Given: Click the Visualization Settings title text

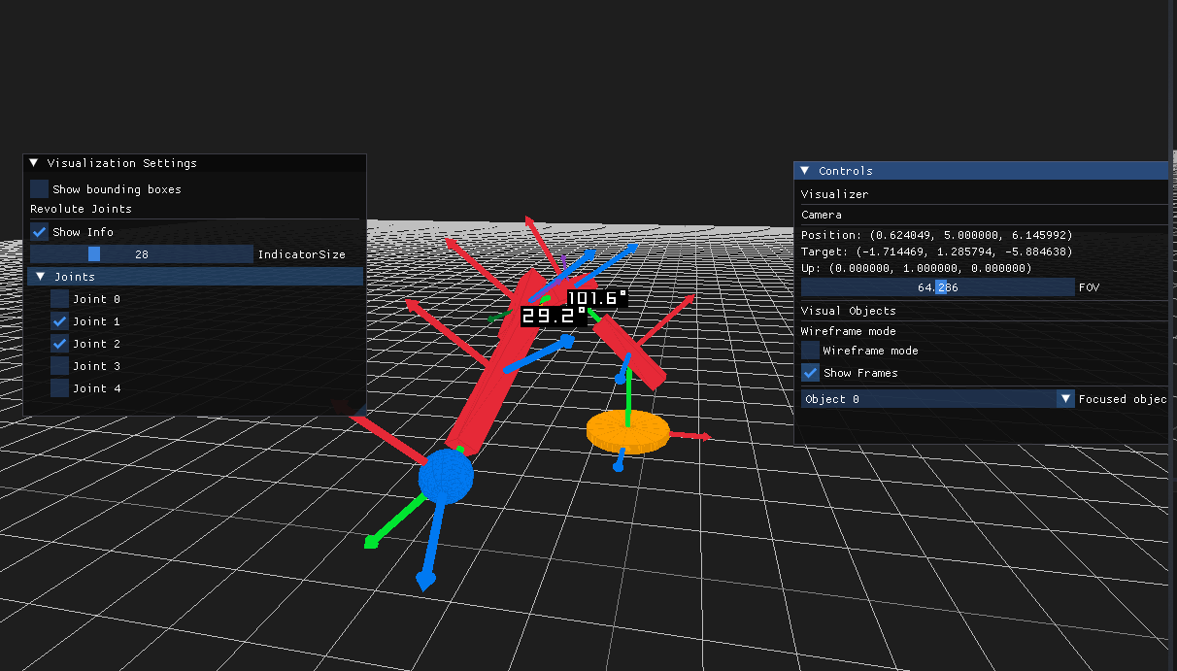Looking at the screenshot, I should tap(121, 163).
